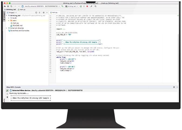Expand the build folder
The height and width of the screenshot is (130, 182).
pyautogui.click(x=9, y=18)
